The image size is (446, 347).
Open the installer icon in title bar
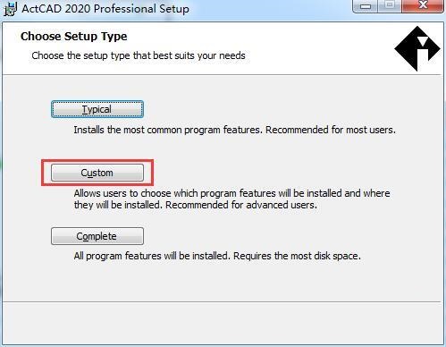pyautogui.click(x=10, y=9)
